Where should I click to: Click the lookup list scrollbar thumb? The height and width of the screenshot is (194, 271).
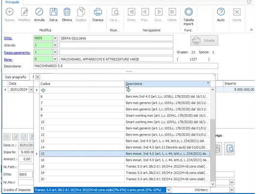212,150
